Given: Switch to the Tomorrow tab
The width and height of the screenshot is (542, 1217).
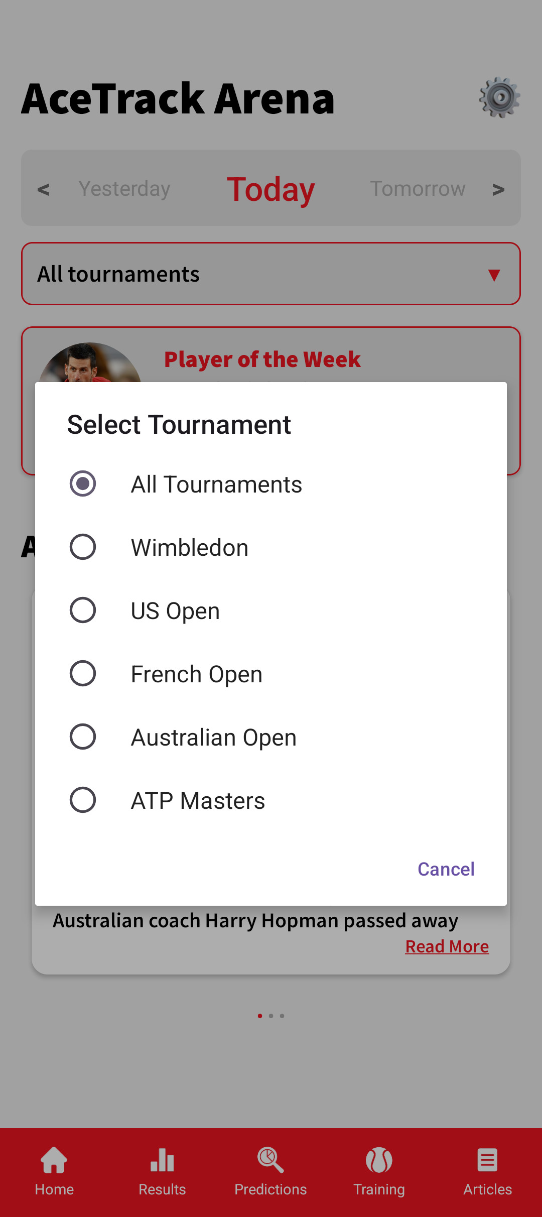Looking at the screenshot, I should pyautogui.click(x=418, y=189).
